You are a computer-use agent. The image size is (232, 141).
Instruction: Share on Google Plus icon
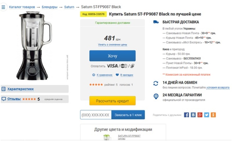pyautogui.click(x=200, y=115)
